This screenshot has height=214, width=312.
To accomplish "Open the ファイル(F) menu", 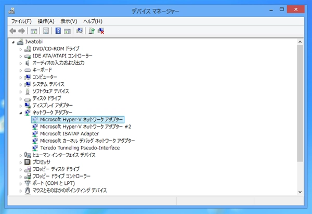I will pos(21,21).
